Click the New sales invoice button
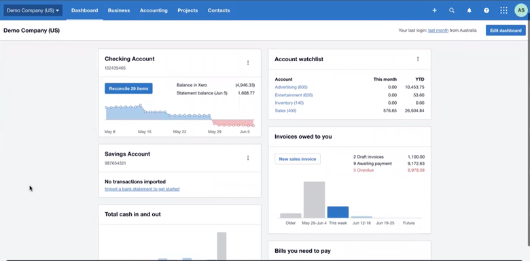The width and height of the screenshot is (530, 261). tap(298, 159)
